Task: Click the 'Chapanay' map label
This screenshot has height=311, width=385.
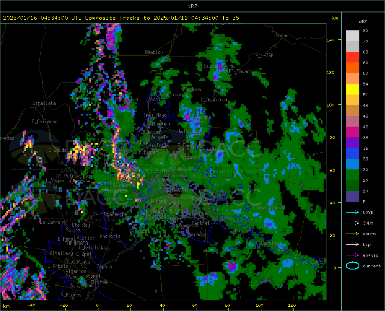Action: [182, 168]
